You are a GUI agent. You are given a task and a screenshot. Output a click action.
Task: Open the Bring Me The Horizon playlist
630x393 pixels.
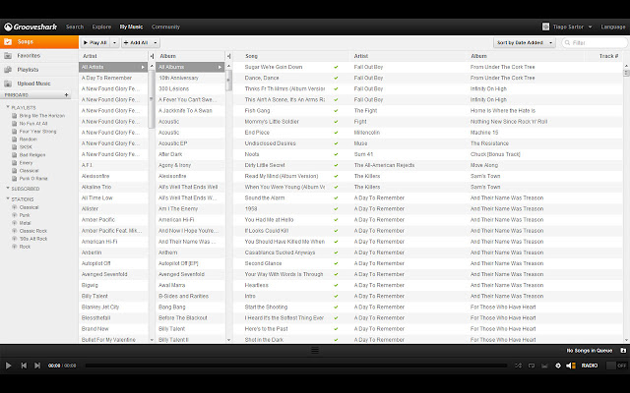pyautogui.click(x=41, y=116)
